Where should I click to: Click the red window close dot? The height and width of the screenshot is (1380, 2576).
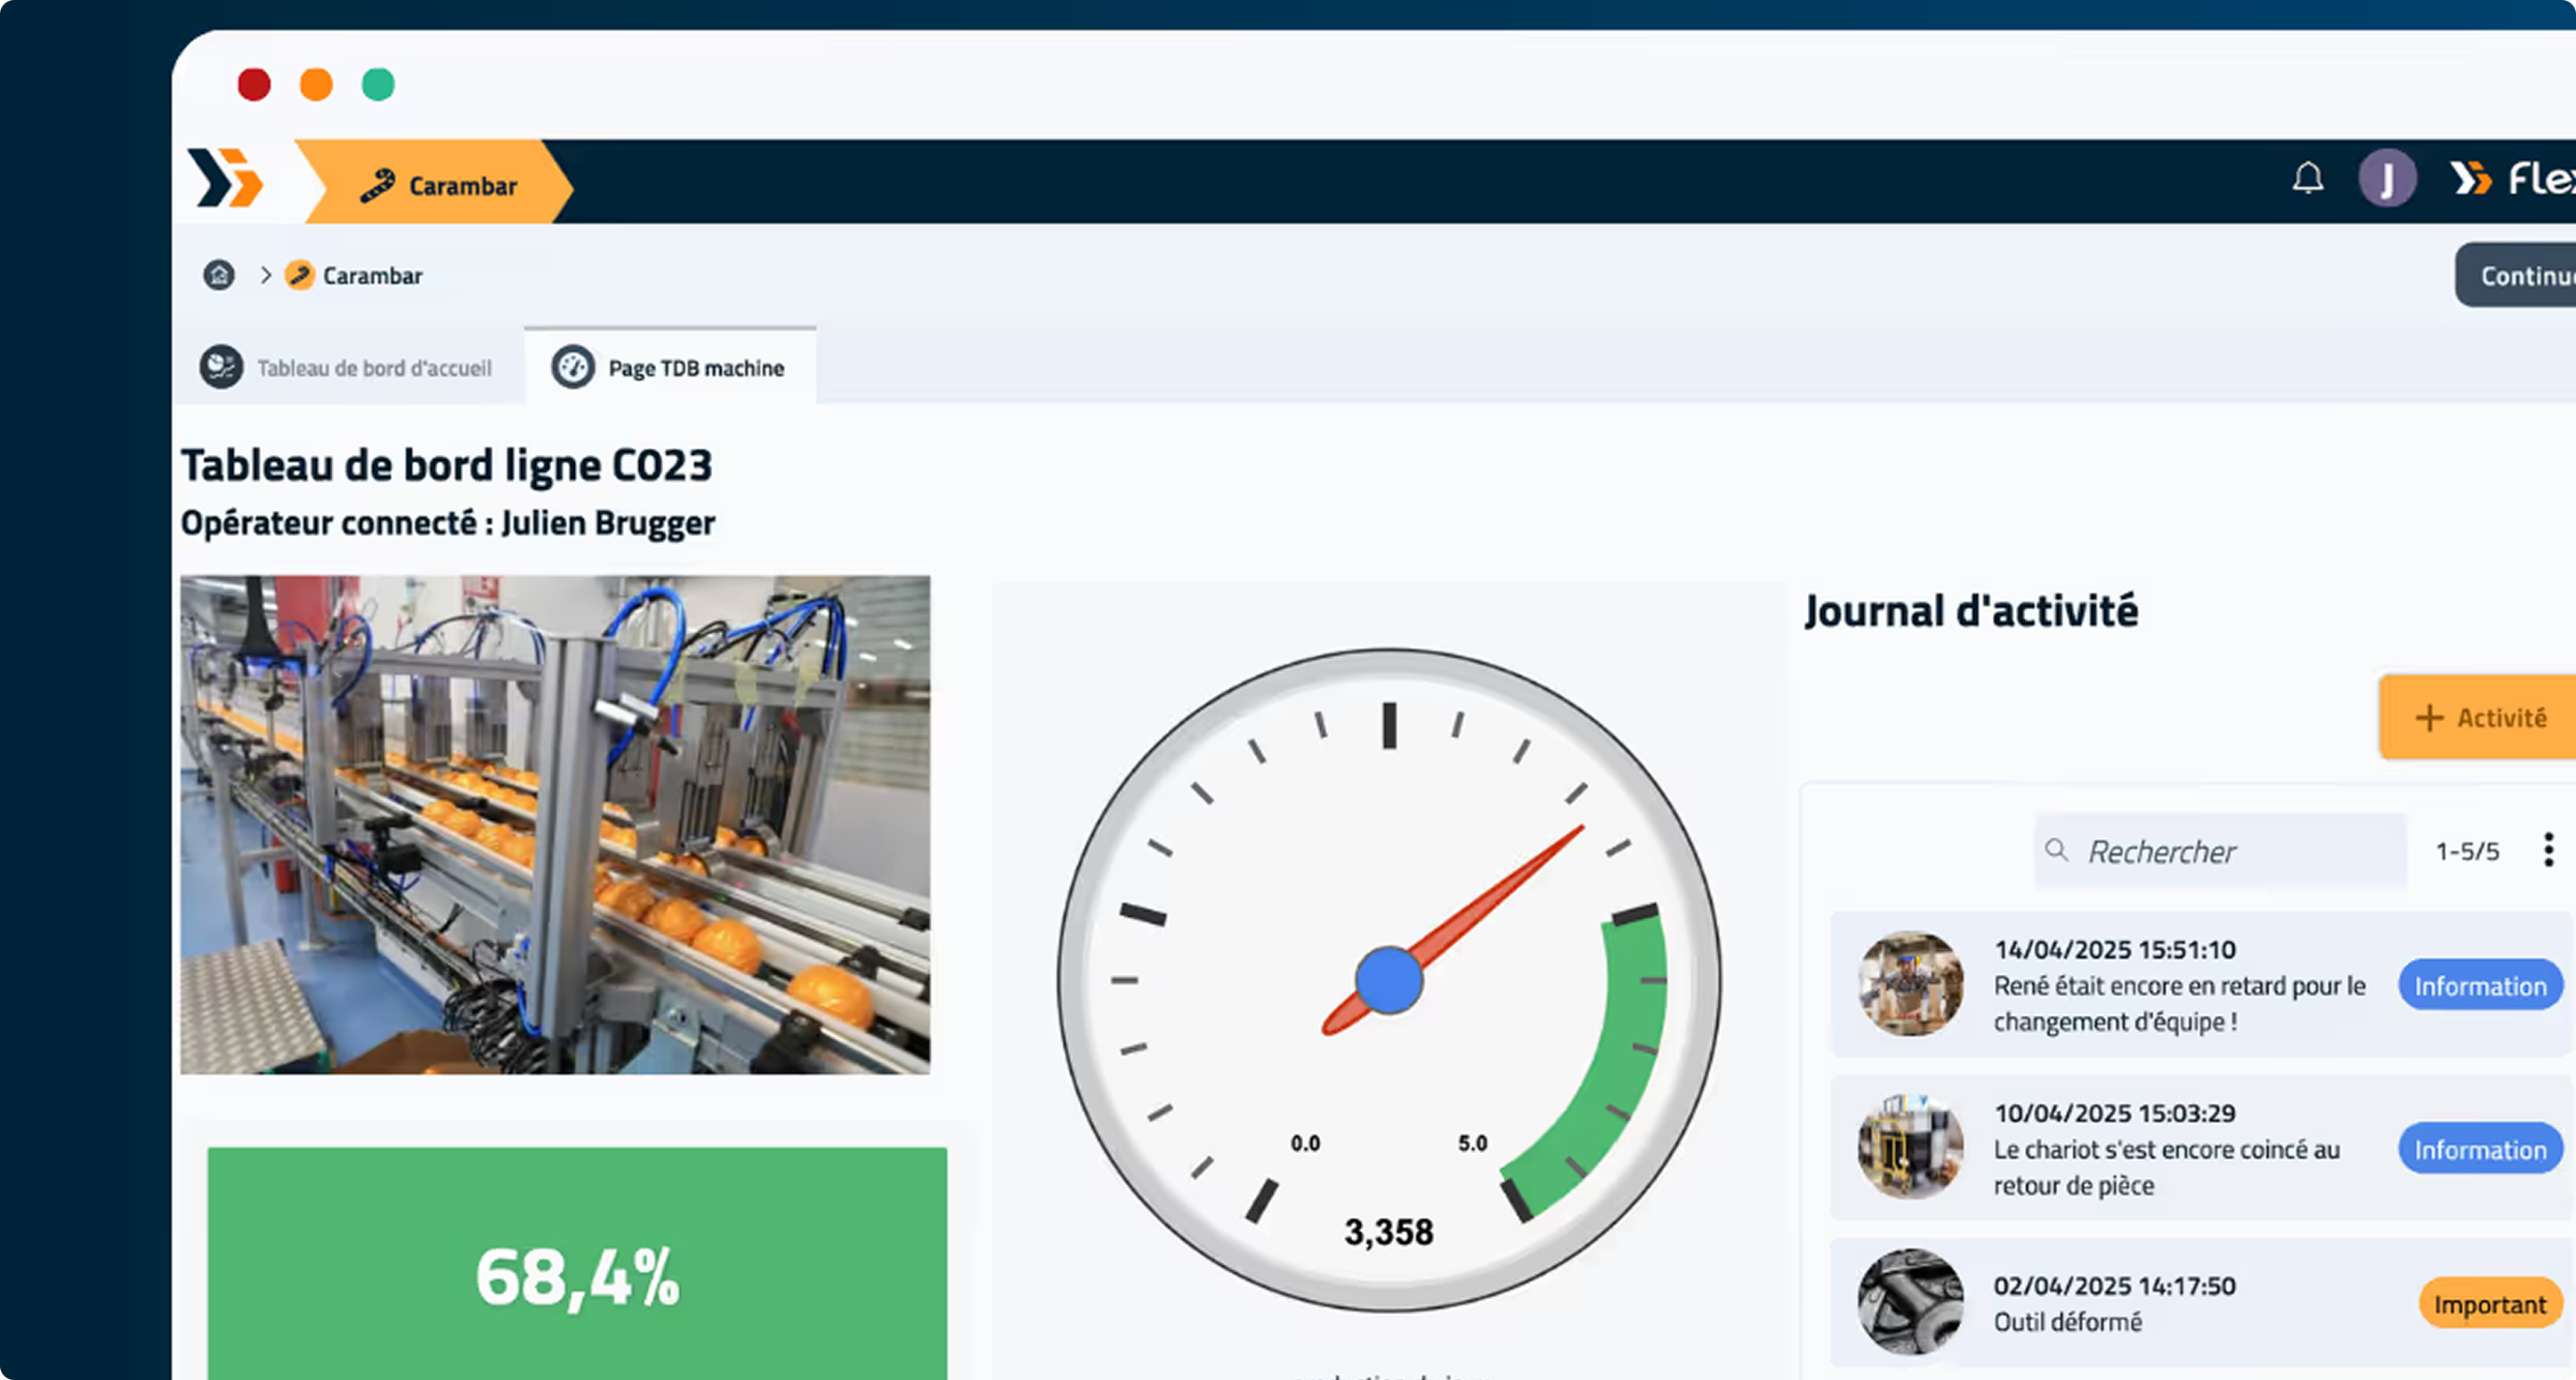coord(254,84)
